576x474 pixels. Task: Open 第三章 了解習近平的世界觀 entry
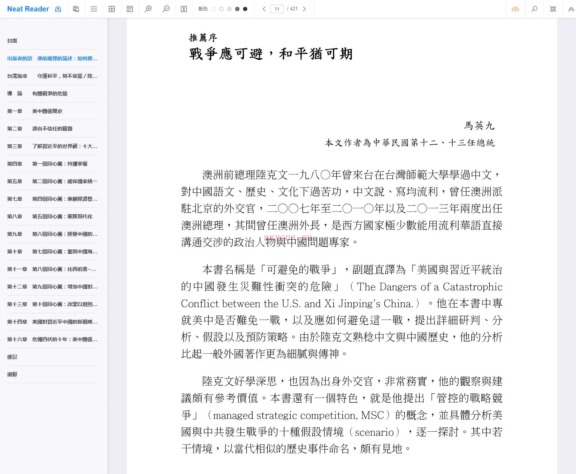(52, 146)
